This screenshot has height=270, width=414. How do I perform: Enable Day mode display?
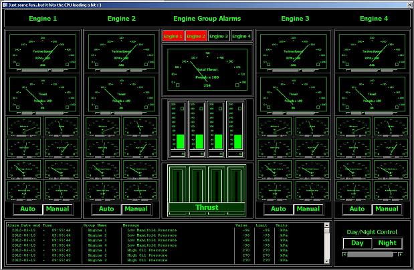tap(357, 243)
